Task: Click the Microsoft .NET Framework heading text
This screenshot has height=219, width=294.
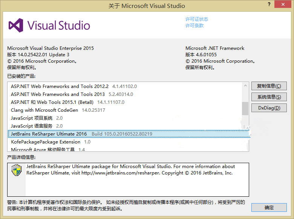Action: tap(215, 48)
